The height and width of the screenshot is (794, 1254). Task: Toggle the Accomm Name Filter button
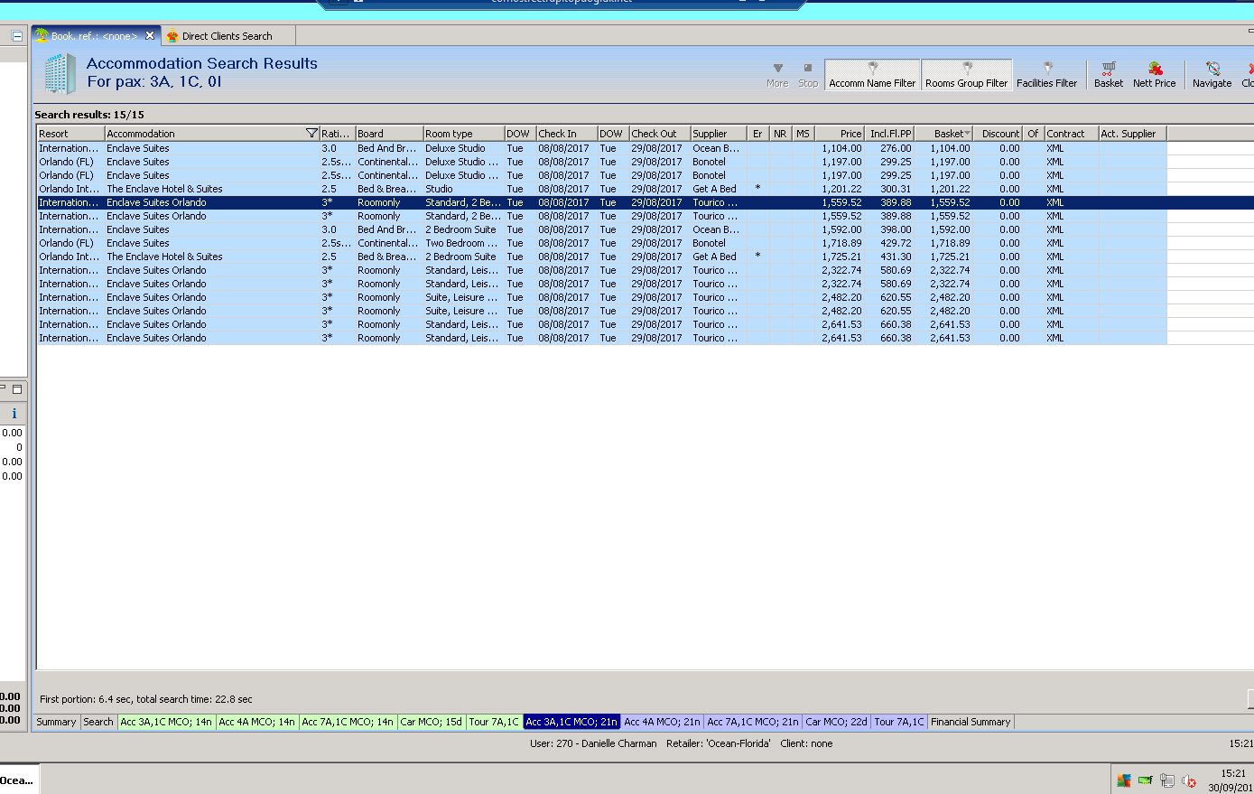[x=872, y=75]
